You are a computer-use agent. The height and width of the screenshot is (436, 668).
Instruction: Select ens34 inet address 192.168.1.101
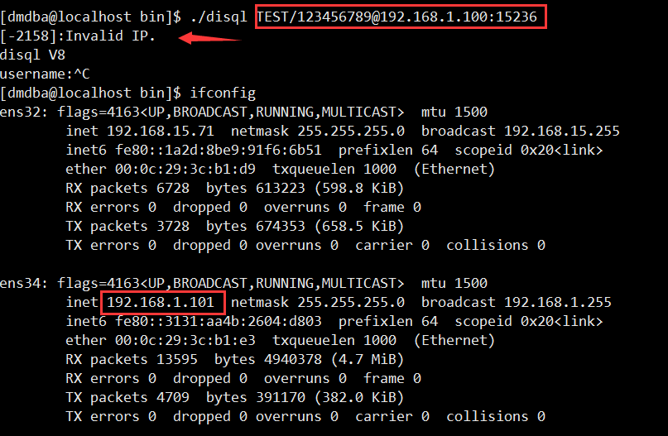click(x=161, y=302)
